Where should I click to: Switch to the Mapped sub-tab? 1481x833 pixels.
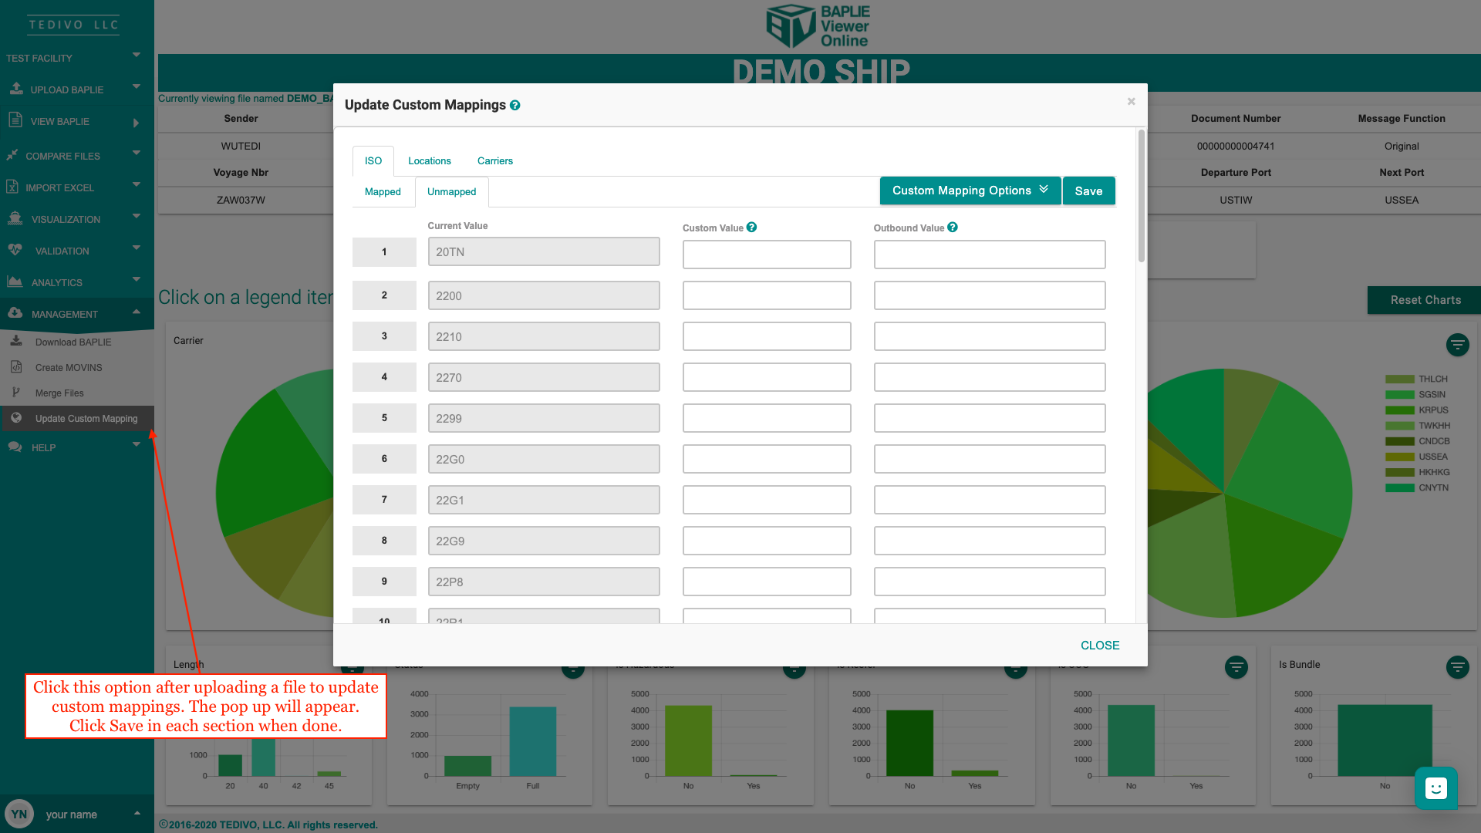(x=383, y=192)
